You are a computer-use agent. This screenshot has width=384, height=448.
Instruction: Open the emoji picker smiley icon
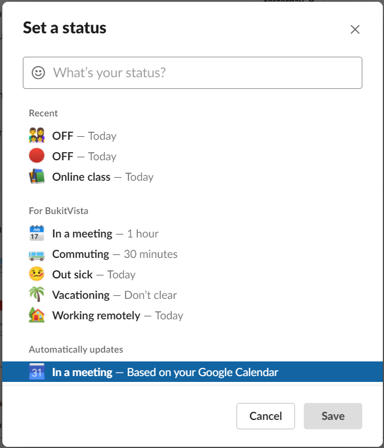tap(38, 73)
